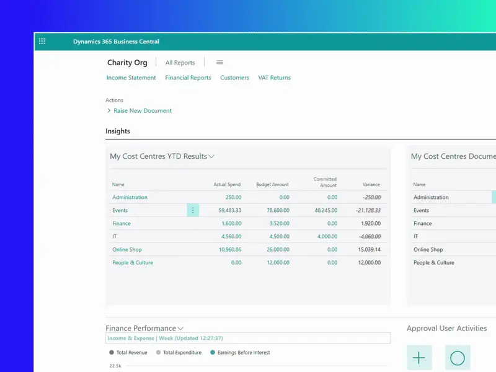
Task: Click the Income & Expense week chart title field
Action: (x=248, y=339)
